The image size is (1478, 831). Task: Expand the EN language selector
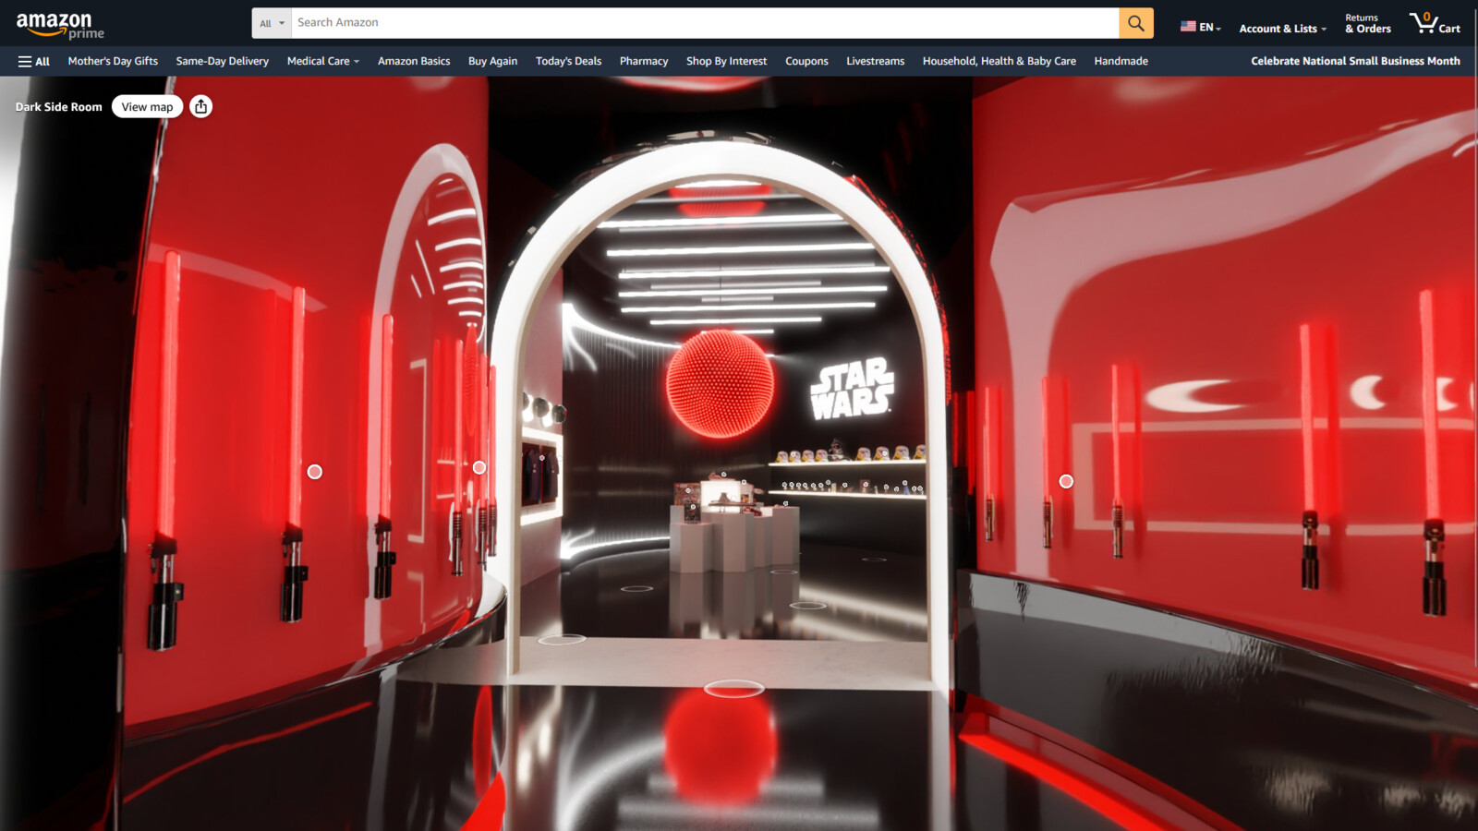click(x=1209, y=28)
